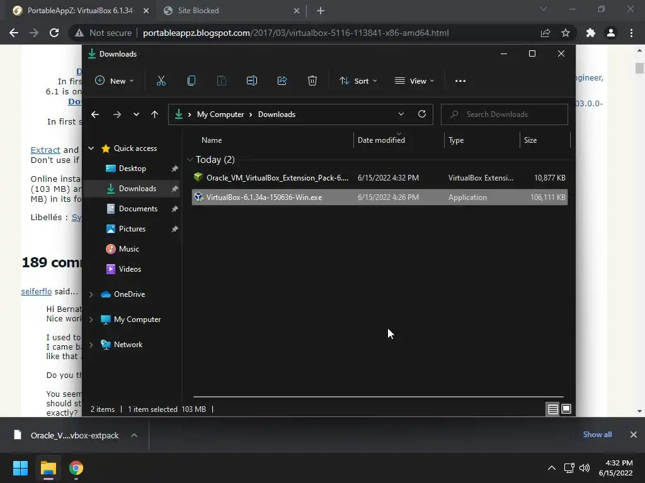Go back in File Explorer
This screenshot has height=483, width=645.
coord(95,114)
